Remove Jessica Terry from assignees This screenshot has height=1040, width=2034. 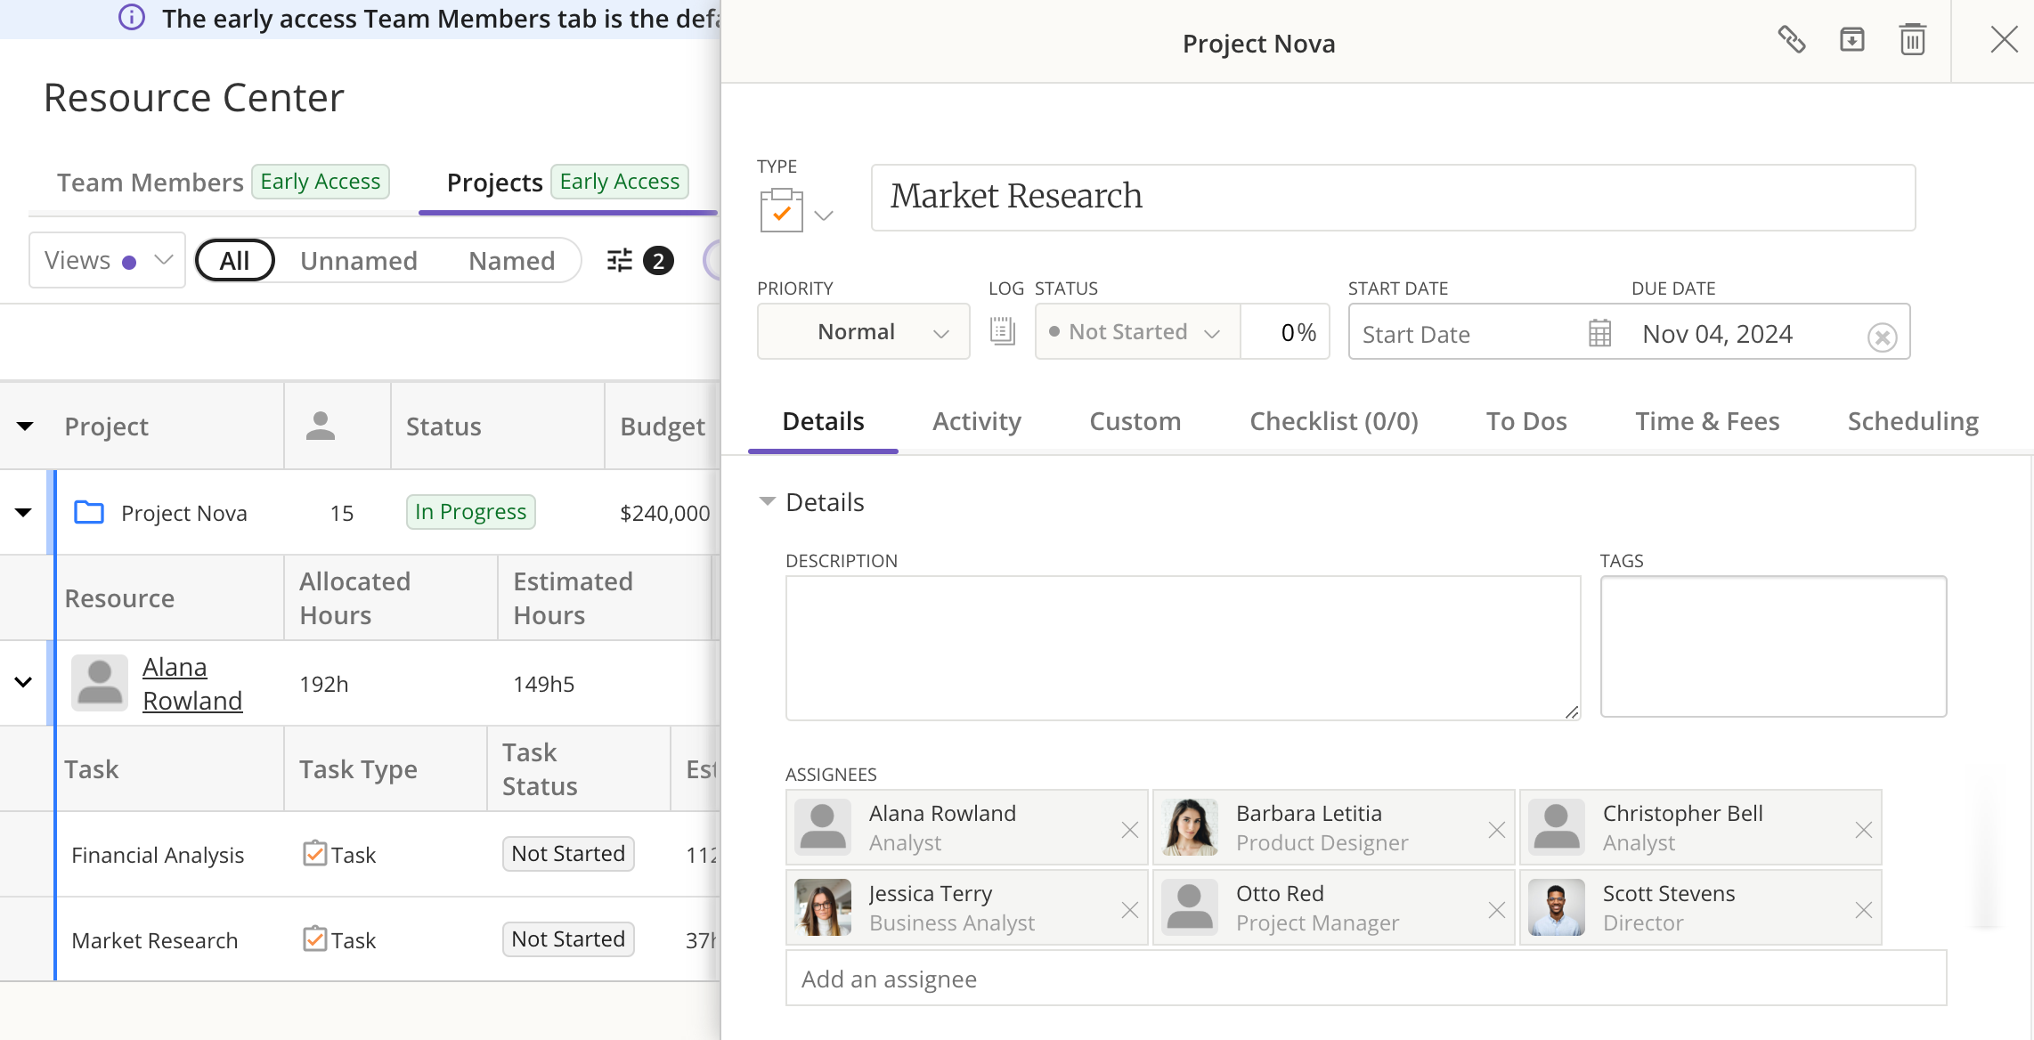pyautogui.click(x=1129, y=909)
